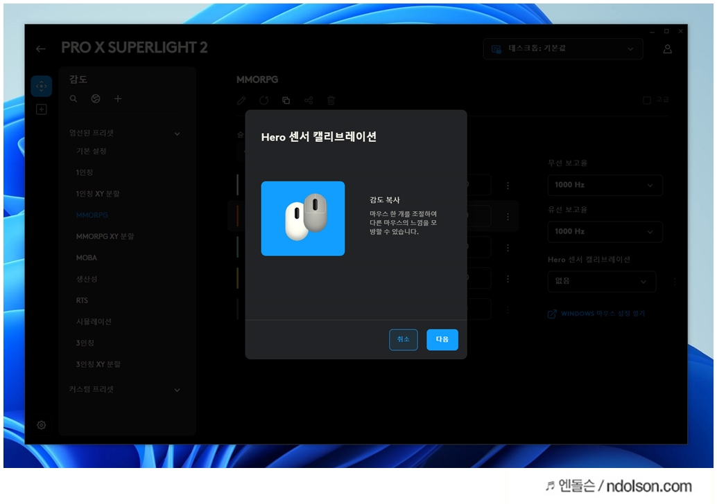Select the 3인칭 XY 분할 preset
This screenshot has width=717, height=504.
[98, 364]
